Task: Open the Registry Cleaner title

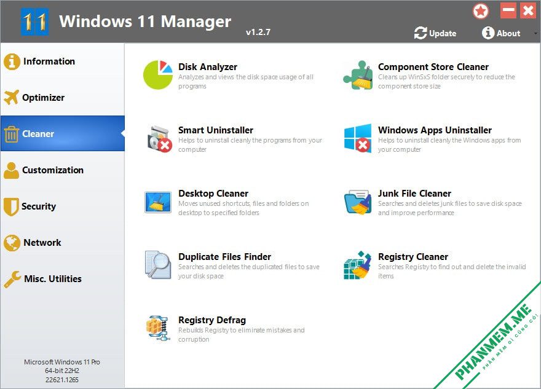Action: tap(413, 257)
